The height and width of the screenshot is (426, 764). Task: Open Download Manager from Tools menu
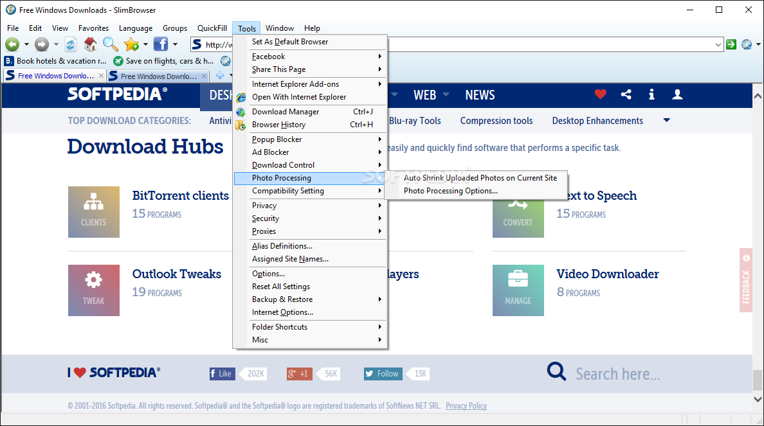(x=310, y=112)
